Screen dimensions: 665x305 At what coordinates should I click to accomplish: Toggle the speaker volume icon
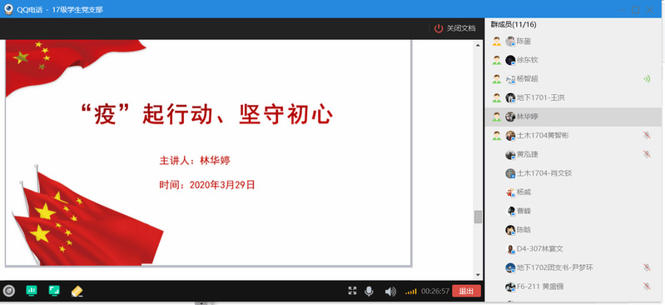point(390,292)
